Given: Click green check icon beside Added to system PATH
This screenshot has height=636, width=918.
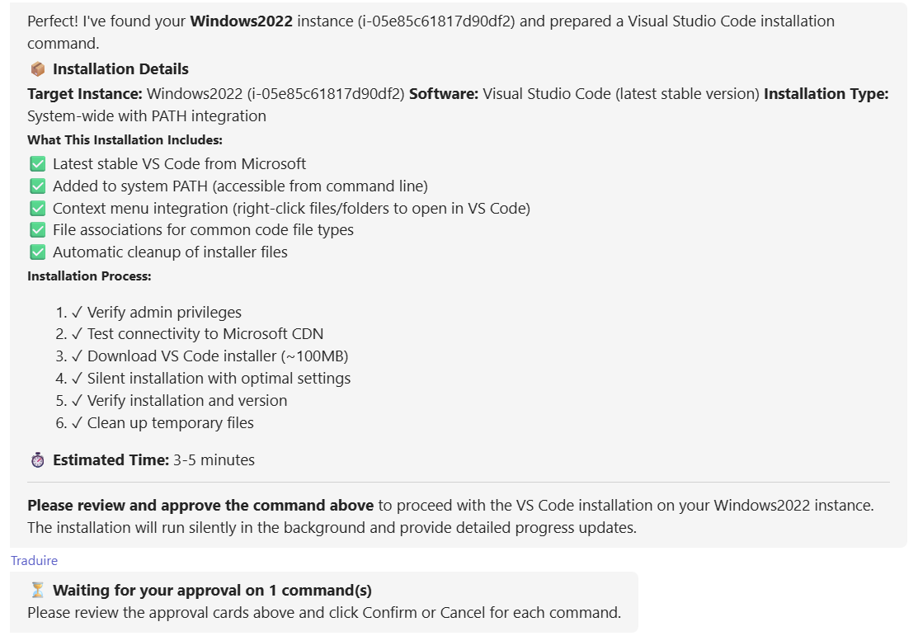Looking at the screenshot, I should coord(37,186).
